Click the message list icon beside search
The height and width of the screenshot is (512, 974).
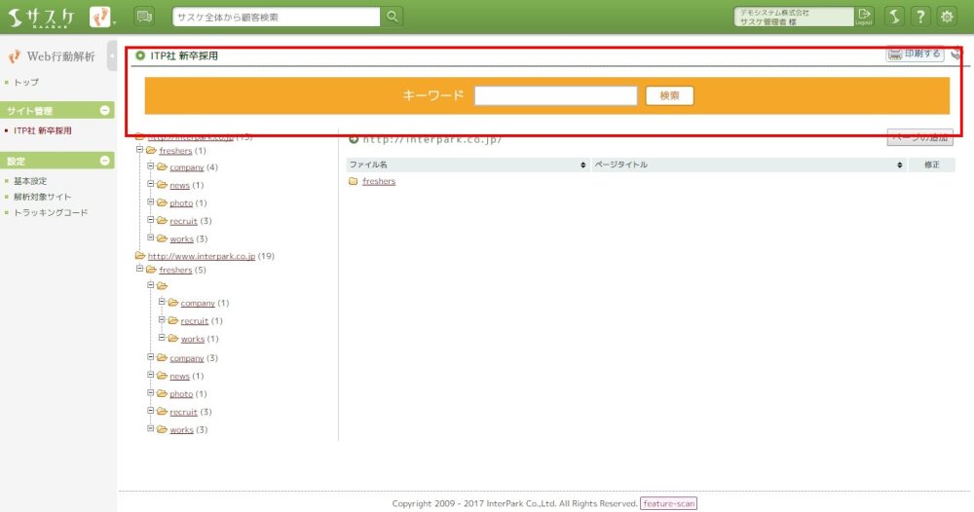[144, 17]
